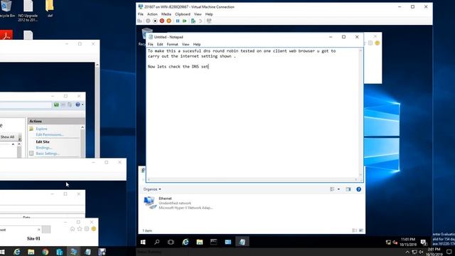
Task: Click the blue help icon in Network Connections
Action: coord(358,189)
